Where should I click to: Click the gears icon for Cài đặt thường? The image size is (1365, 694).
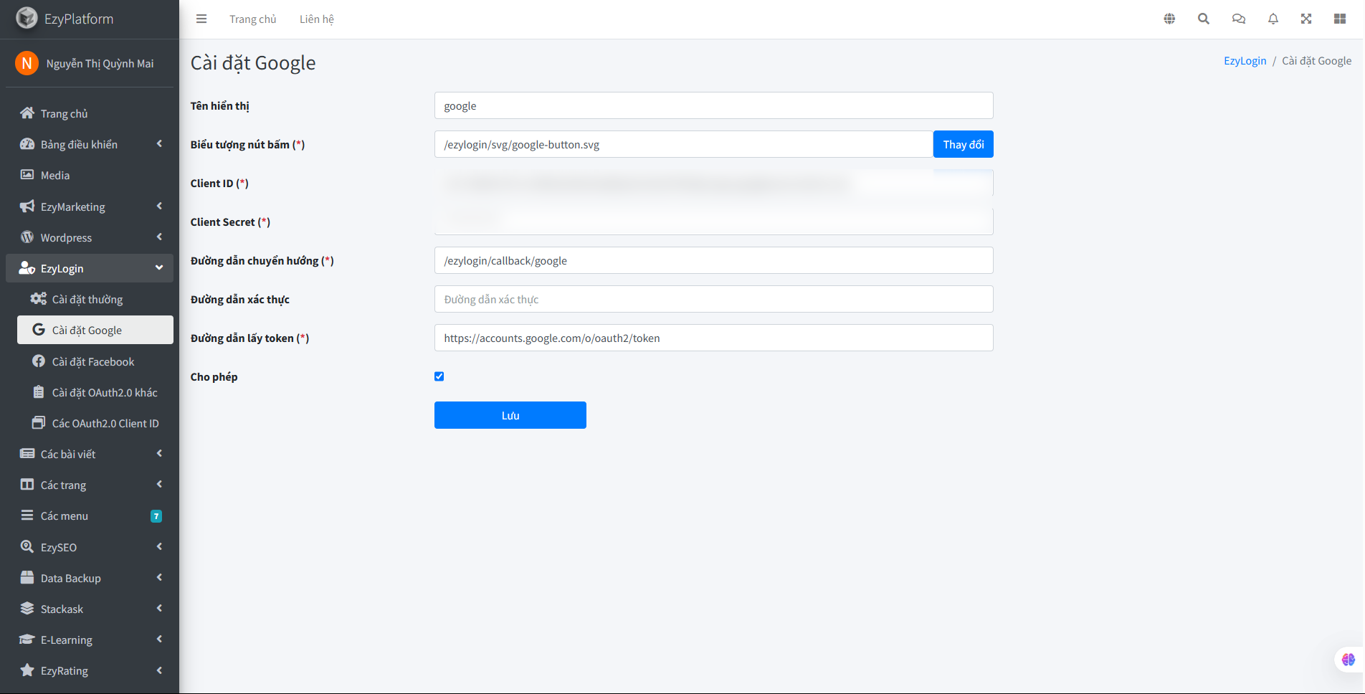(39, 298)
